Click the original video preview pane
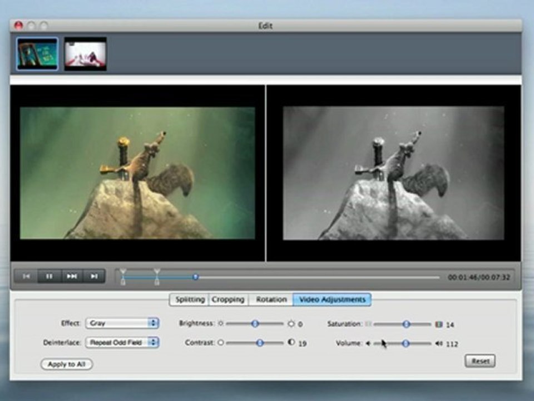This screenshot has width=534, height=401. pyautogui.click(x=137, y=173)
